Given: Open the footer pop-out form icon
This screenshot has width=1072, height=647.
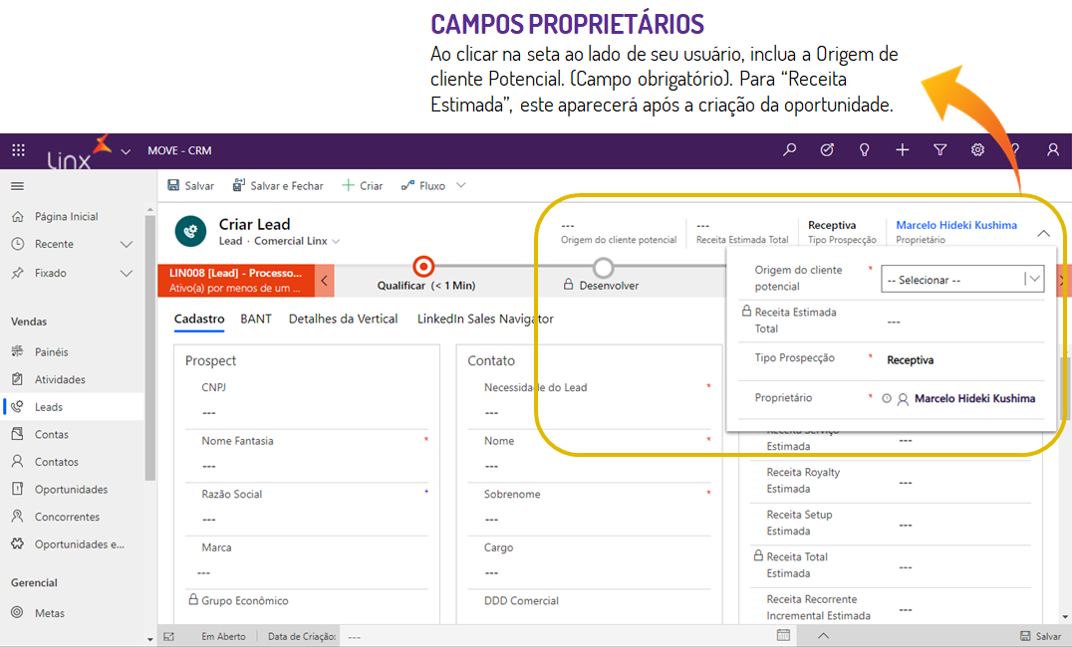Looking at the screenshot, I should click(x=168, y=636).
